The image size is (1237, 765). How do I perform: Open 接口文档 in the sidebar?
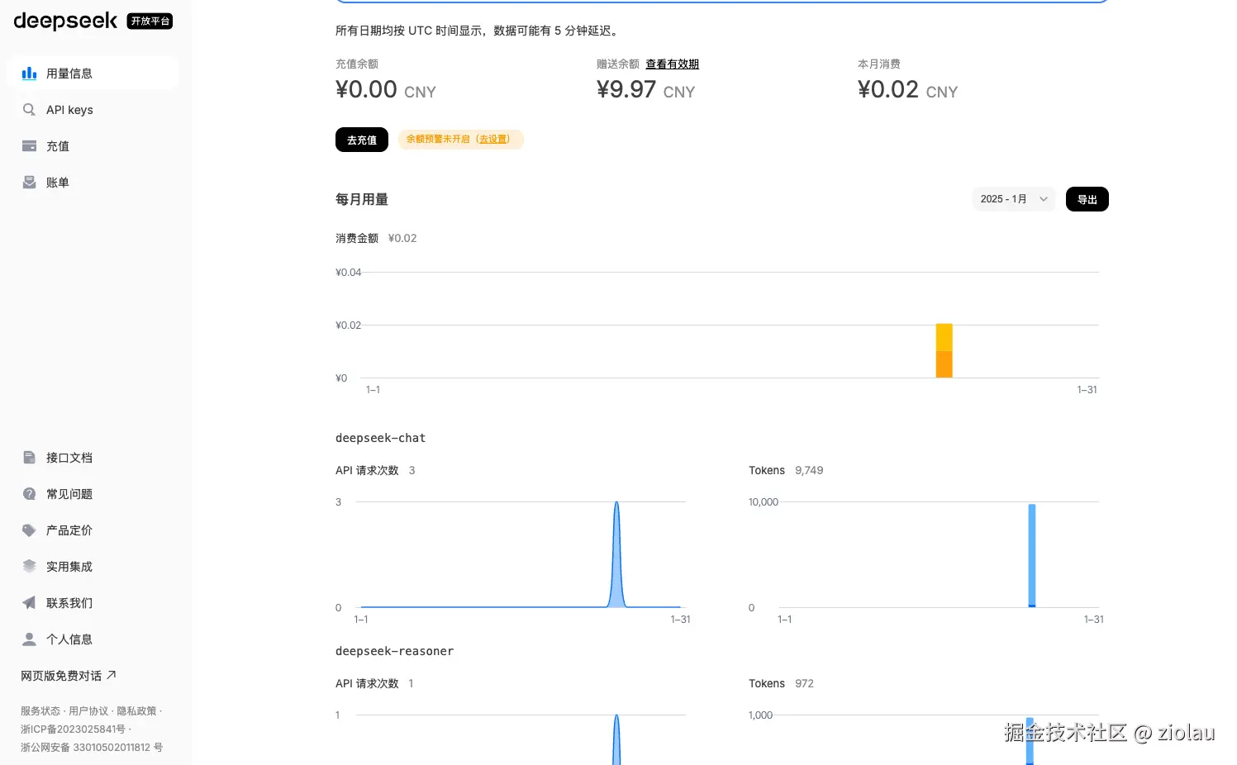(93, 458)
